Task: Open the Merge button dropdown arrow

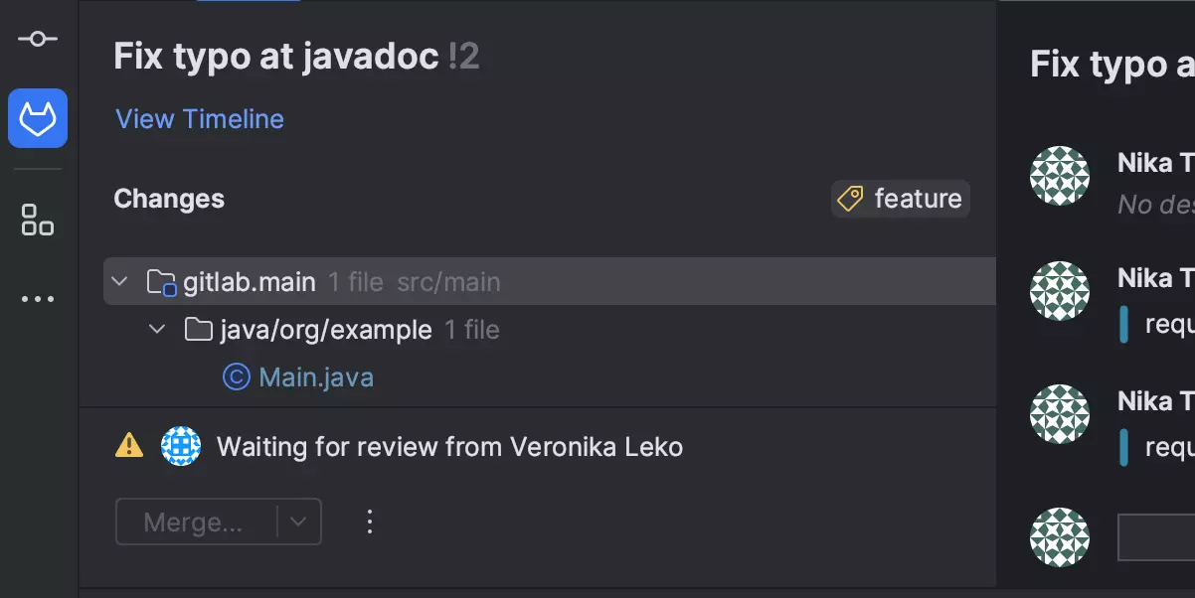Action: 298,522
